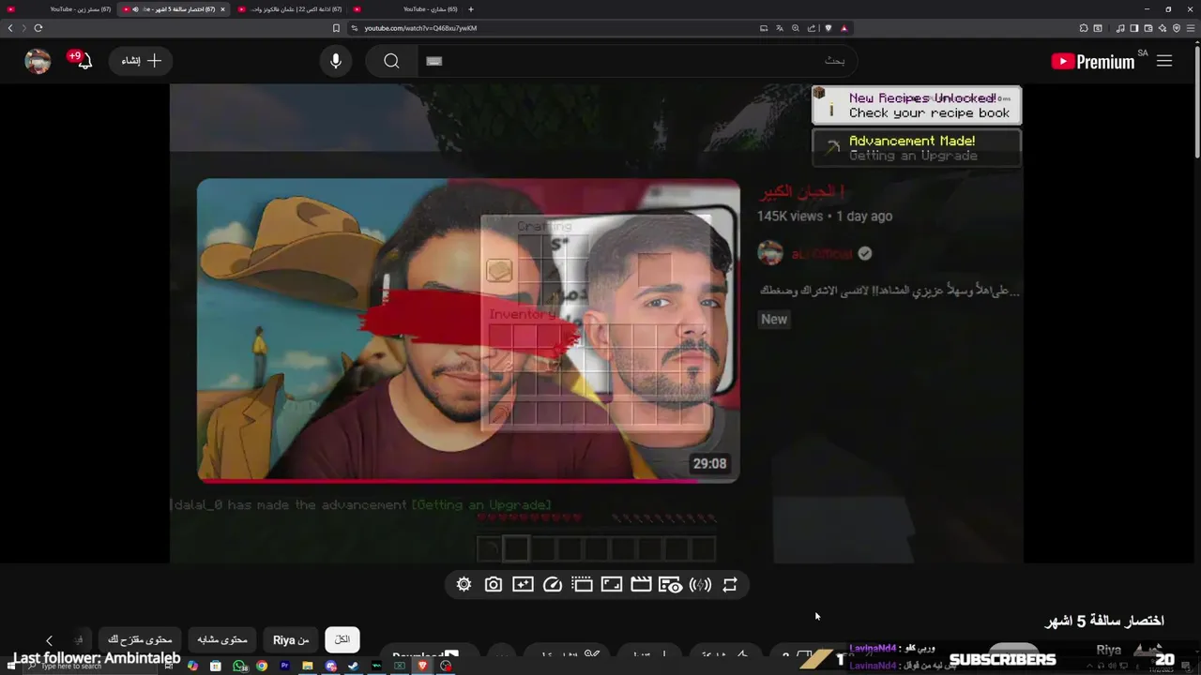Image resolution: width=1201 pixels, height=675 pixels.
Task: Open the create video button
Action: click(x=141, y=61)
